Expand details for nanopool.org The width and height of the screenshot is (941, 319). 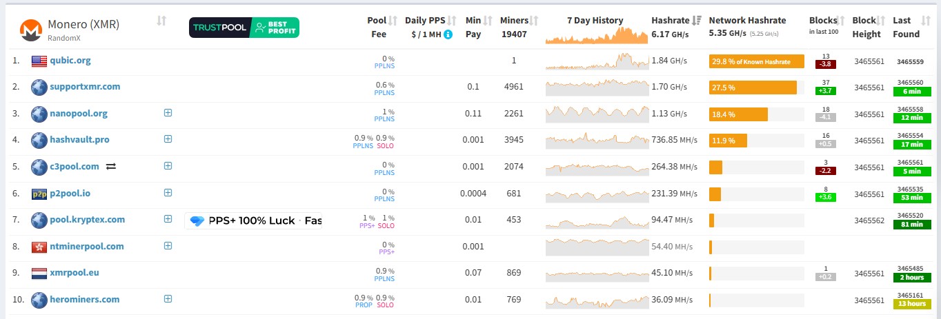click(168, 112)
